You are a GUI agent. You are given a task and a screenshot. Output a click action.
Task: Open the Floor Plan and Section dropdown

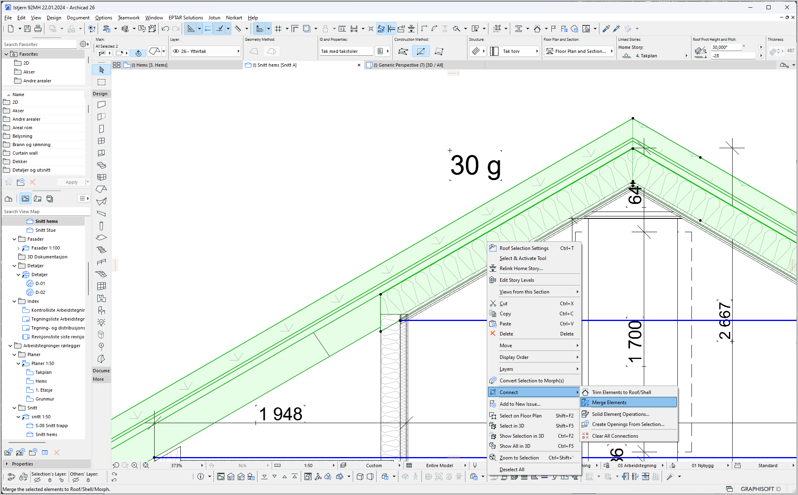(579, 51)
